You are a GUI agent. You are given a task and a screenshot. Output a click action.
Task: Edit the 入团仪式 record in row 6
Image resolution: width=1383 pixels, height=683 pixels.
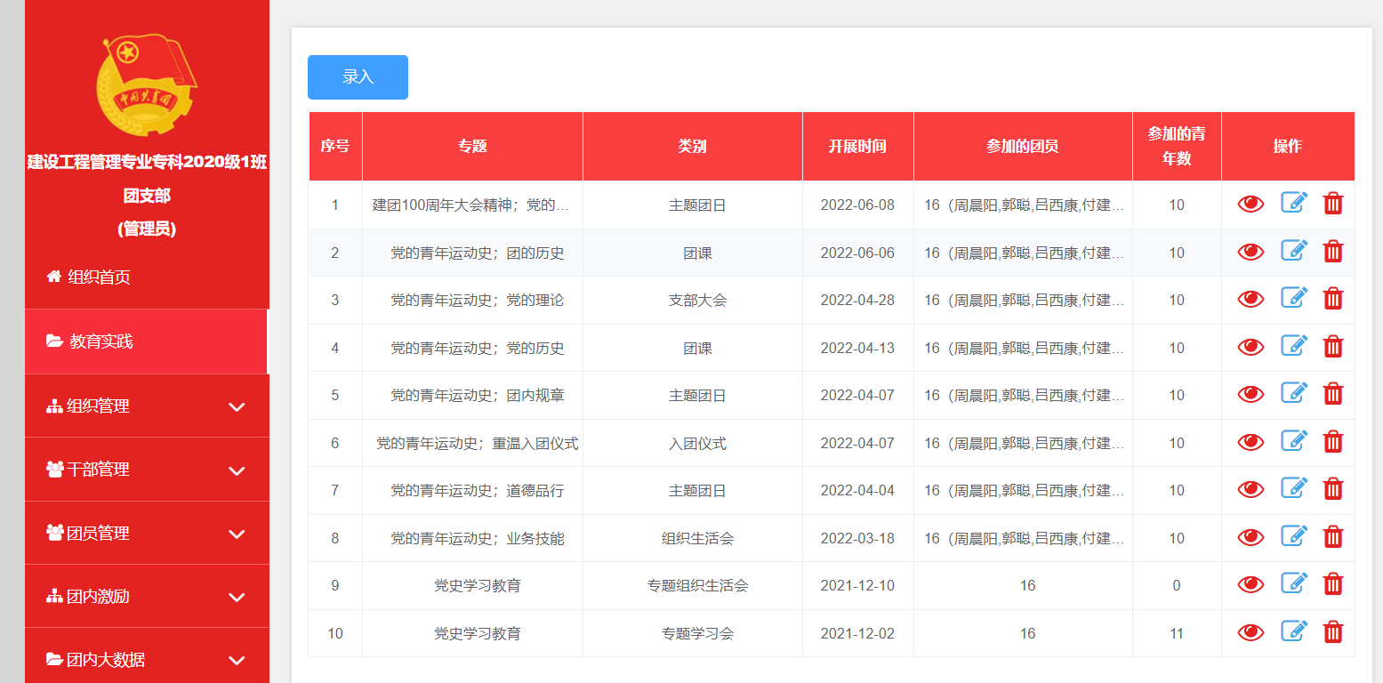point(1293,442)
